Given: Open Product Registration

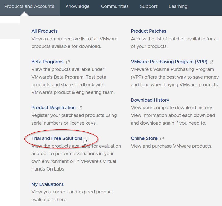Looking at the screenshot, I should pos(53,108).
